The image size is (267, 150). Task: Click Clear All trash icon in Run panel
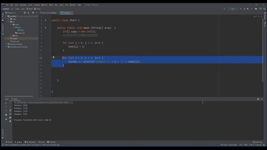10,121
